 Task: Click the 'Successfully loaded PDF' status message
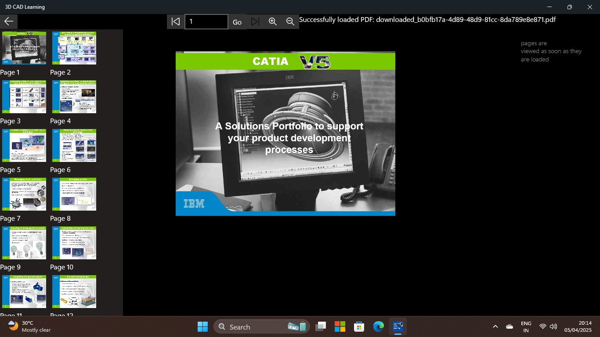pos(427,20)
